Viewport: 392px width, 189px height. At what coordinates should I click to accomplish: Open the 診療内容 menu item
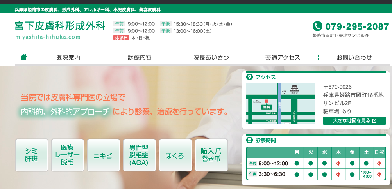(140, 57)
